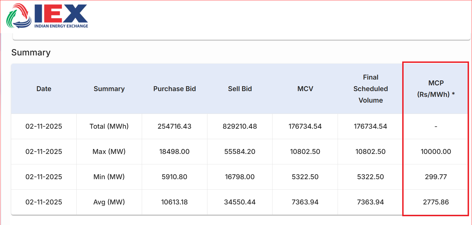Click the Max (MW) row label
Screen dimensions: 472x225
[x=109, y=151]
